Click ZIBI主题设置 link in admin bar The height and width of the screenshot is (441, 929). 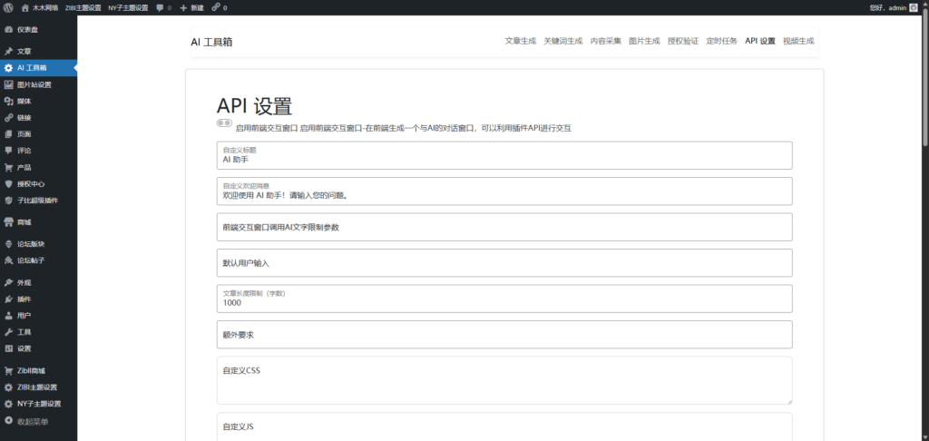tap(83, 7)
